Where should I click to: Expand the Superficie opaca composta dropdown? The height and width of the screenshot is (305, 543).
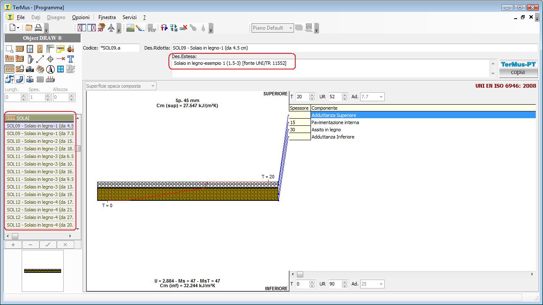pos(153,86)
